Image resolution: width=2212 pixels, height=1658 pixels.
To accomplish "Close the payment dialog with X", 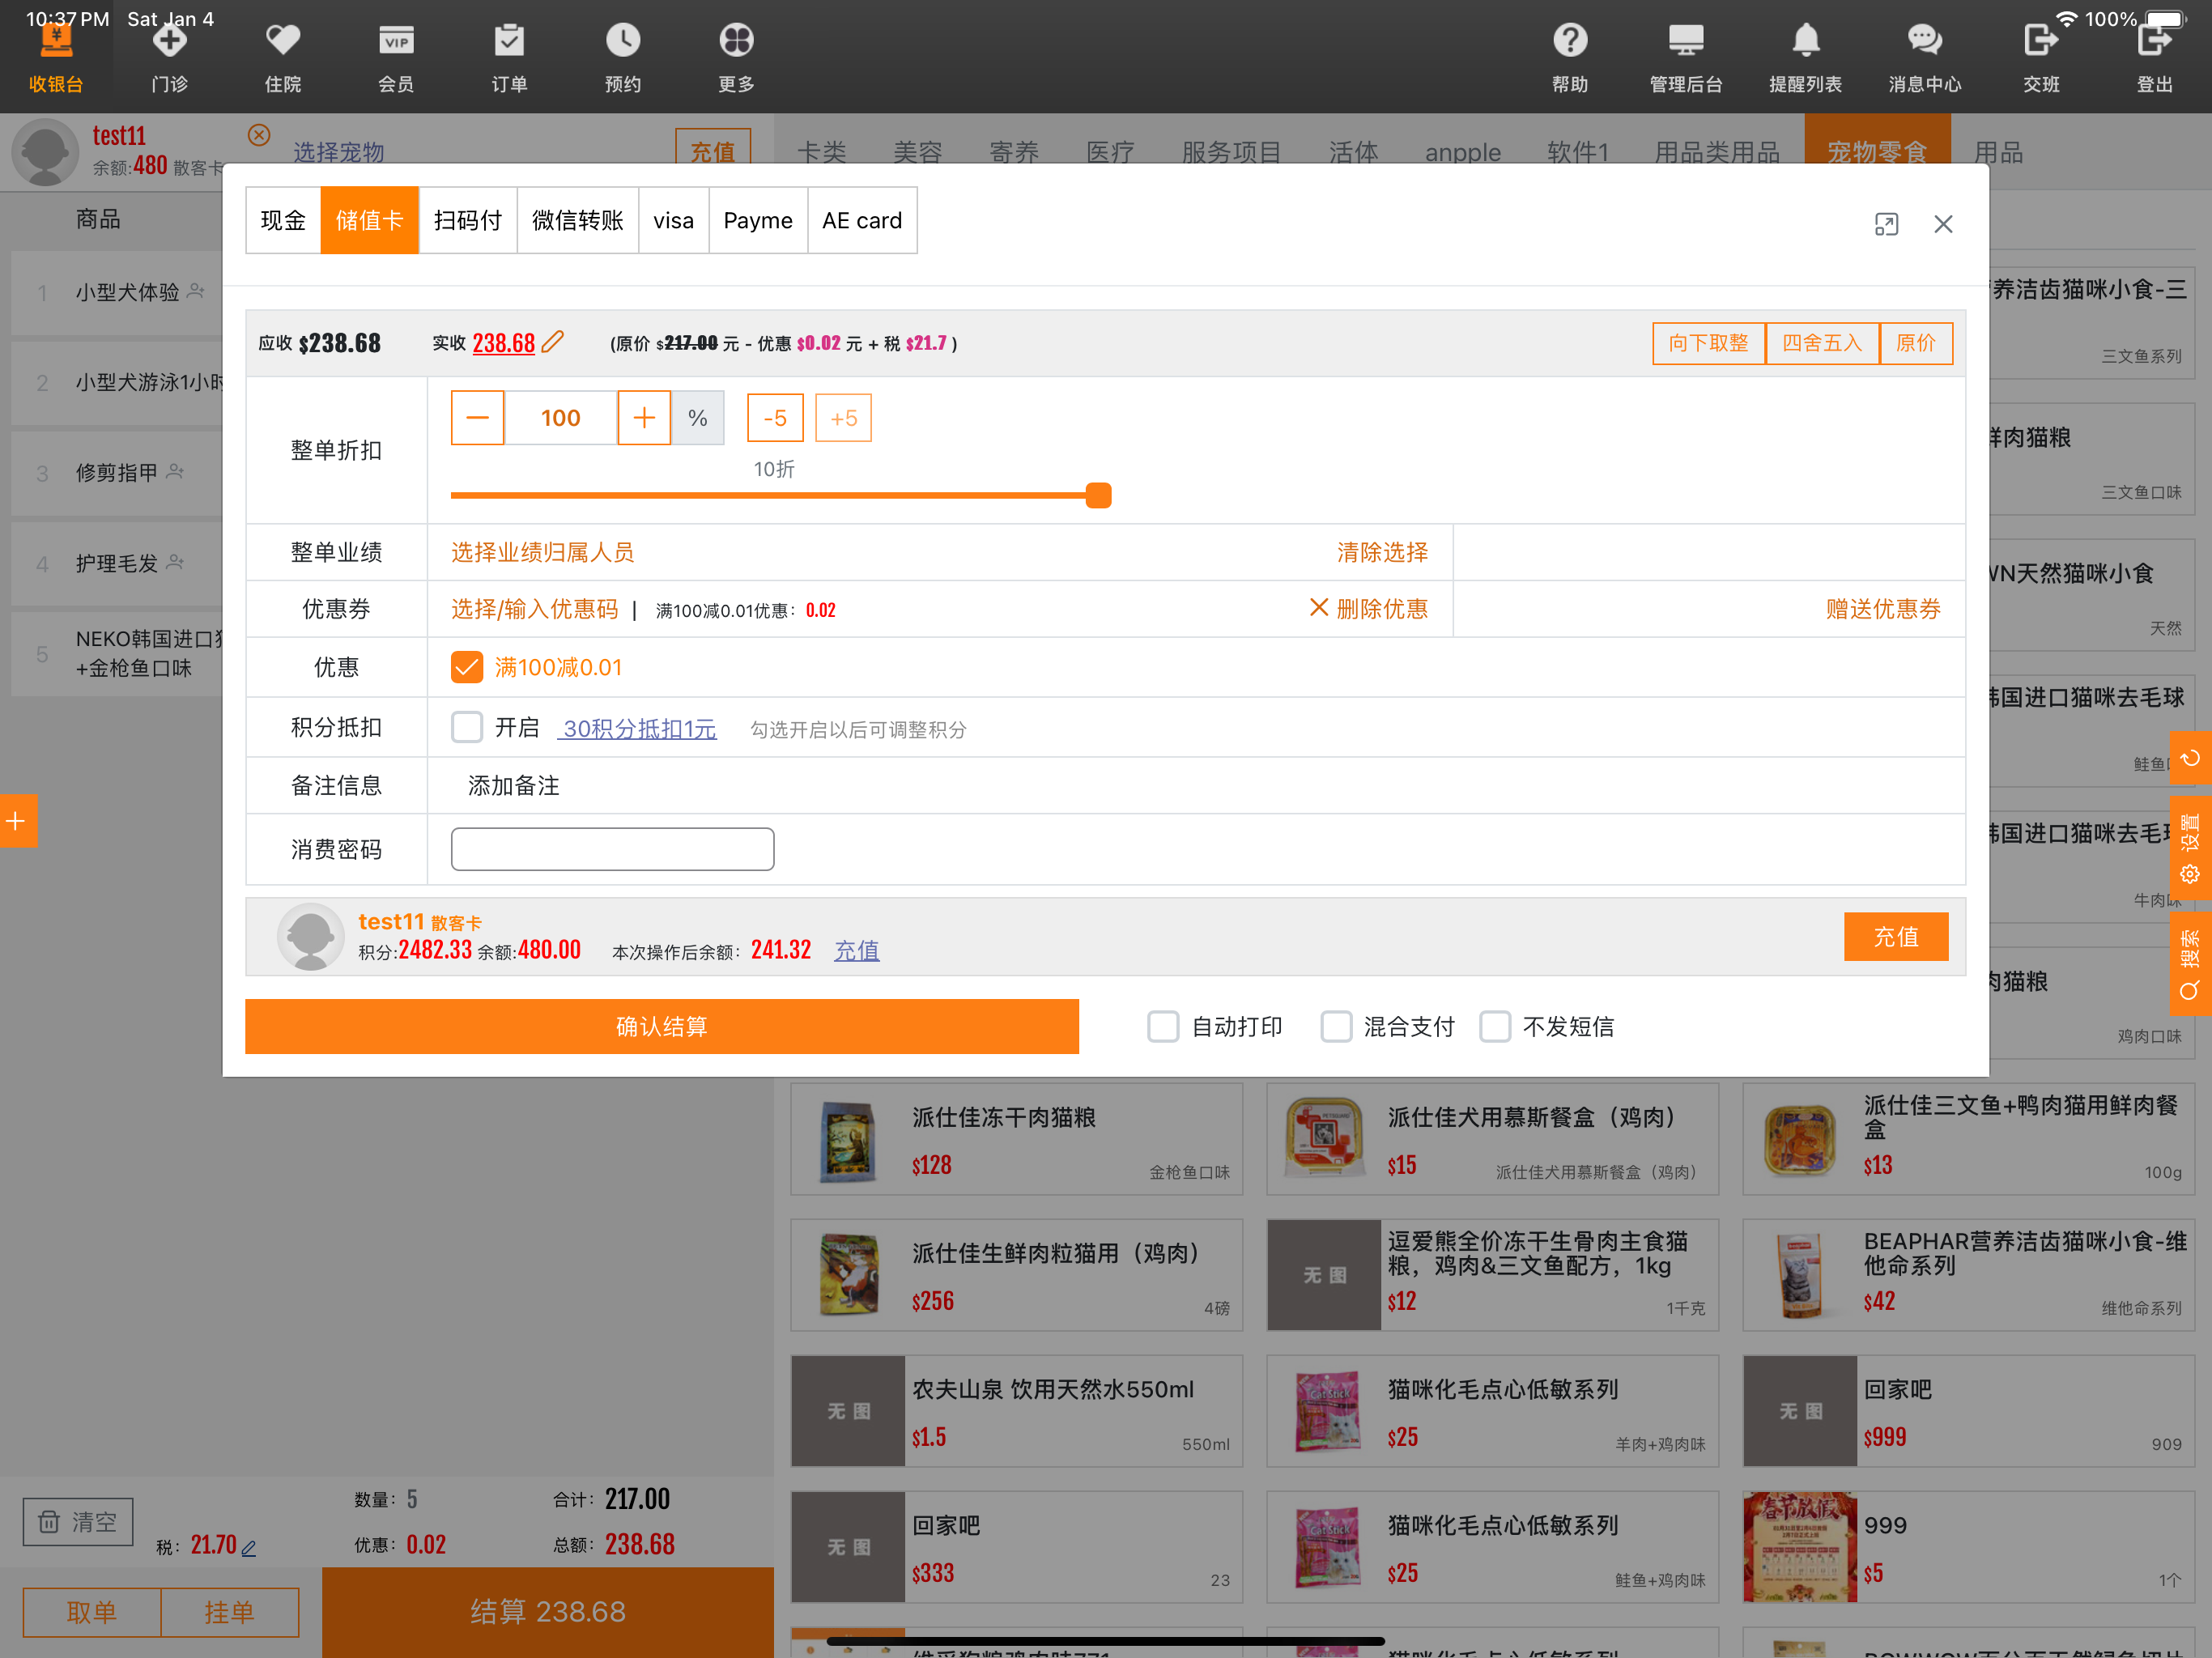I will click(x=1943, y=224).
